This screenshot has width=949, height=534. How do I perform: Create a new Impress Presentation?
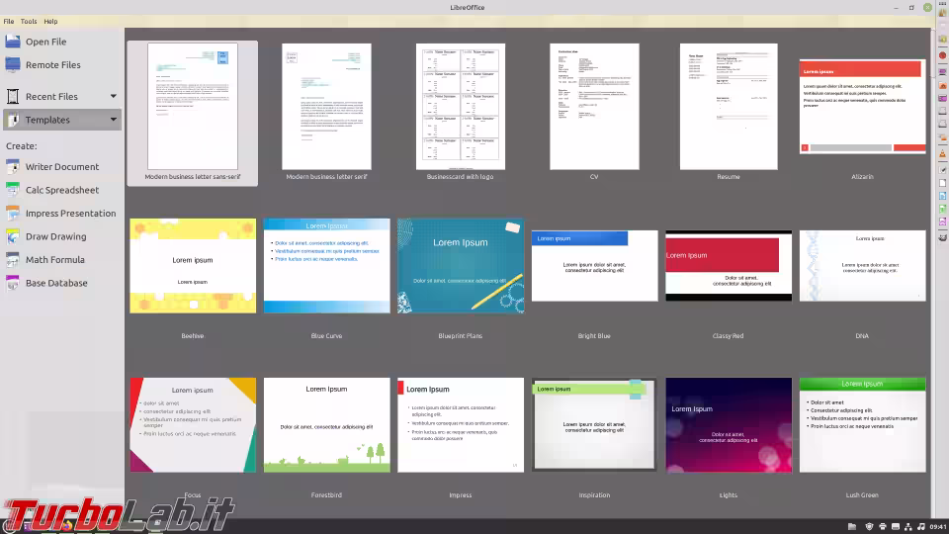click(61, 214)
